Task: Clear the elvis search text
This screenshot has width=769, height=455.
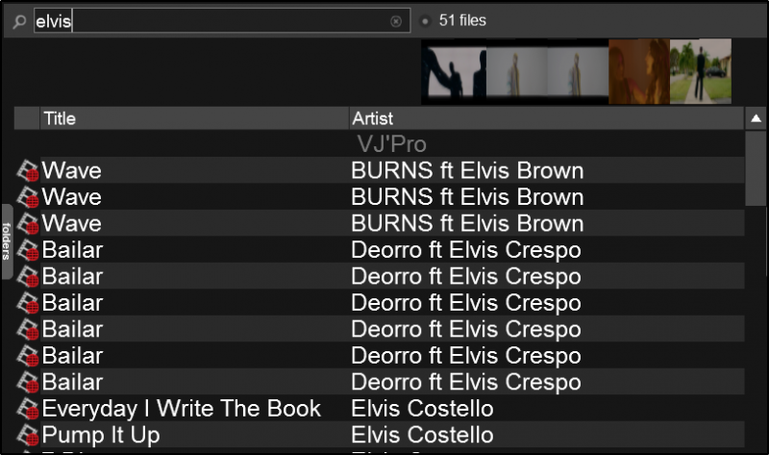Action: click(396, 21)
